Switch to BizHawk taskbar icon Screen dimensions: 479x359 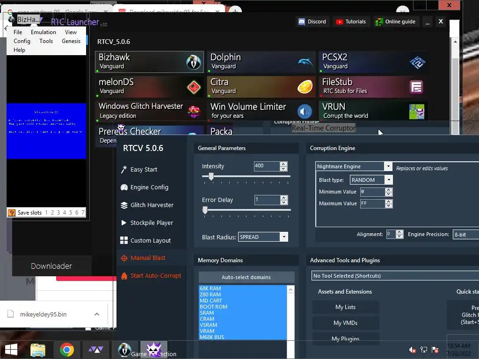(x=124, y=350)
